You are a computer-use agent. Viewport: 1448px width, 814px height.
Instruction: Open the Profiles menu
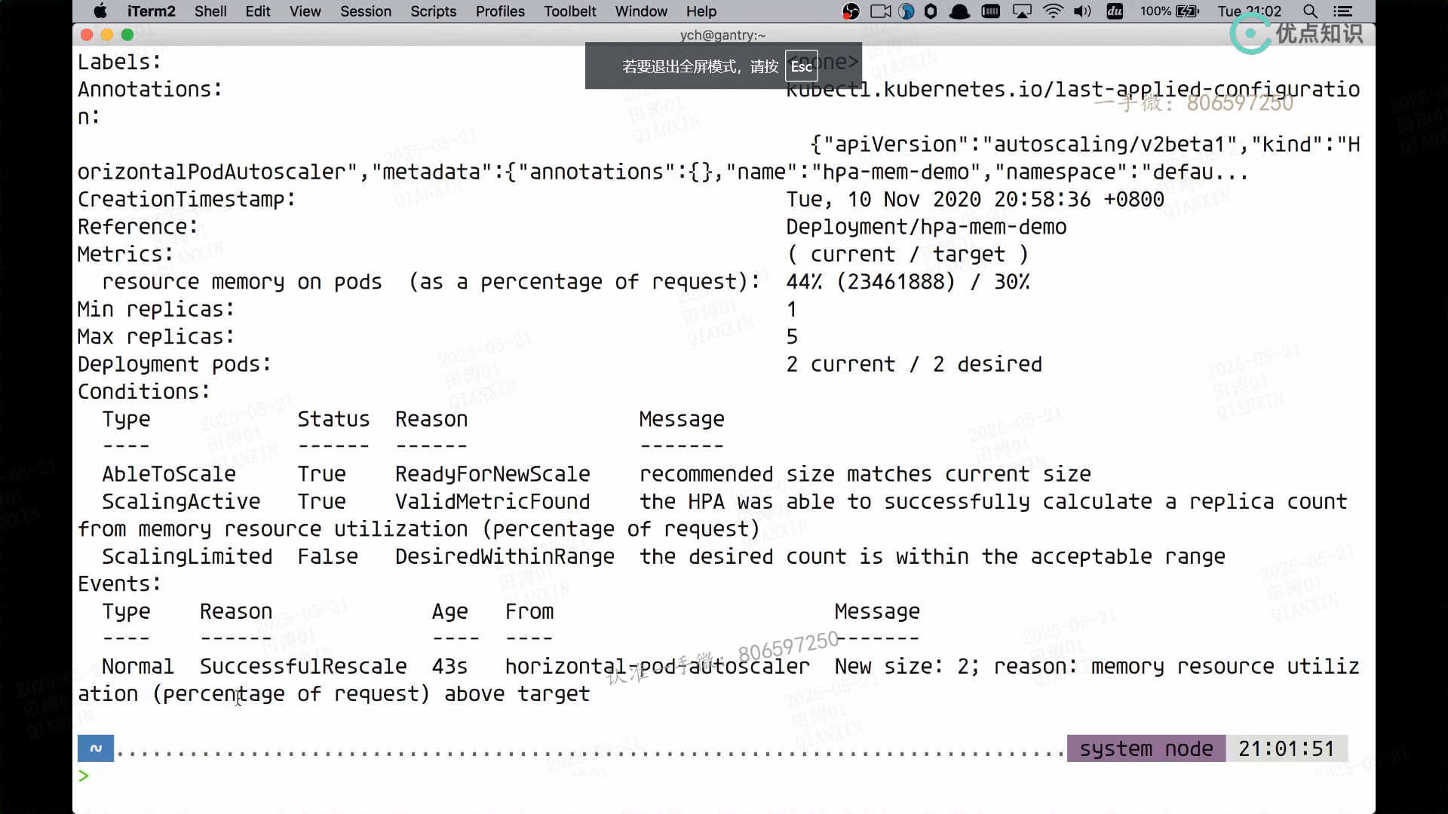(x=499, y=11)
